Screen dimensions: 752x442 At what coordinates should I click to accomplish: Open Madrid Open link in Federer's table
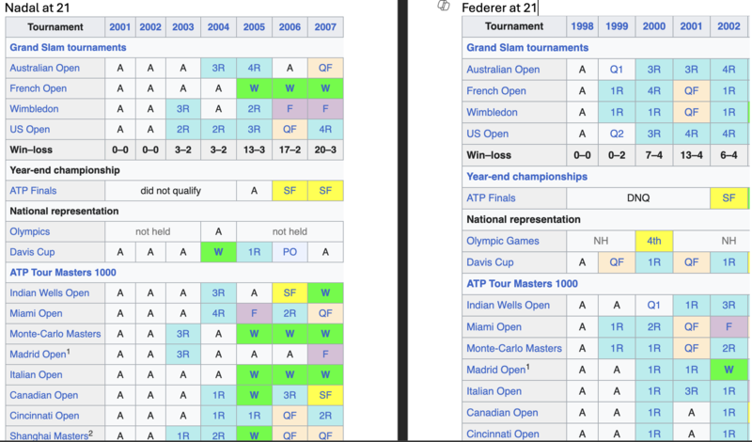pos(496,370)
